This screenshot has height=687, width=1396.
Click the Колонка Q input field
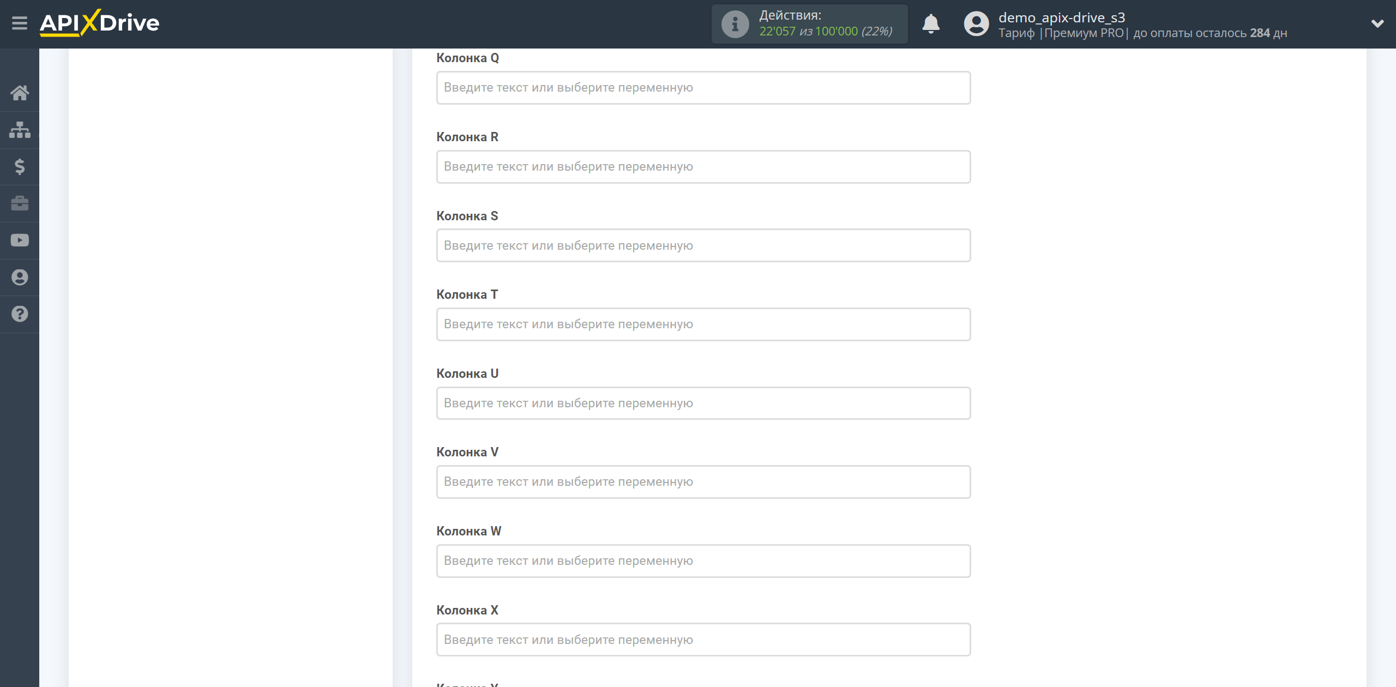pyautogui.click(x=702, y=87)
